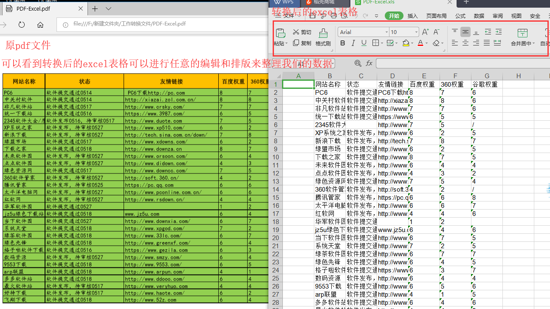Expand fill color dropdown arrow

tap(412, 43)
